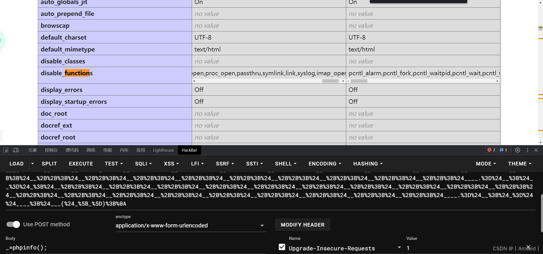Open DevTools more options menu
The width and height of the screenshot is (543, 254).
coord(527,150)
